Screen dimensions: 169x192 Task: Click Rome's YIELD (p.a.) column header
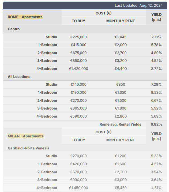click(156, 17)
